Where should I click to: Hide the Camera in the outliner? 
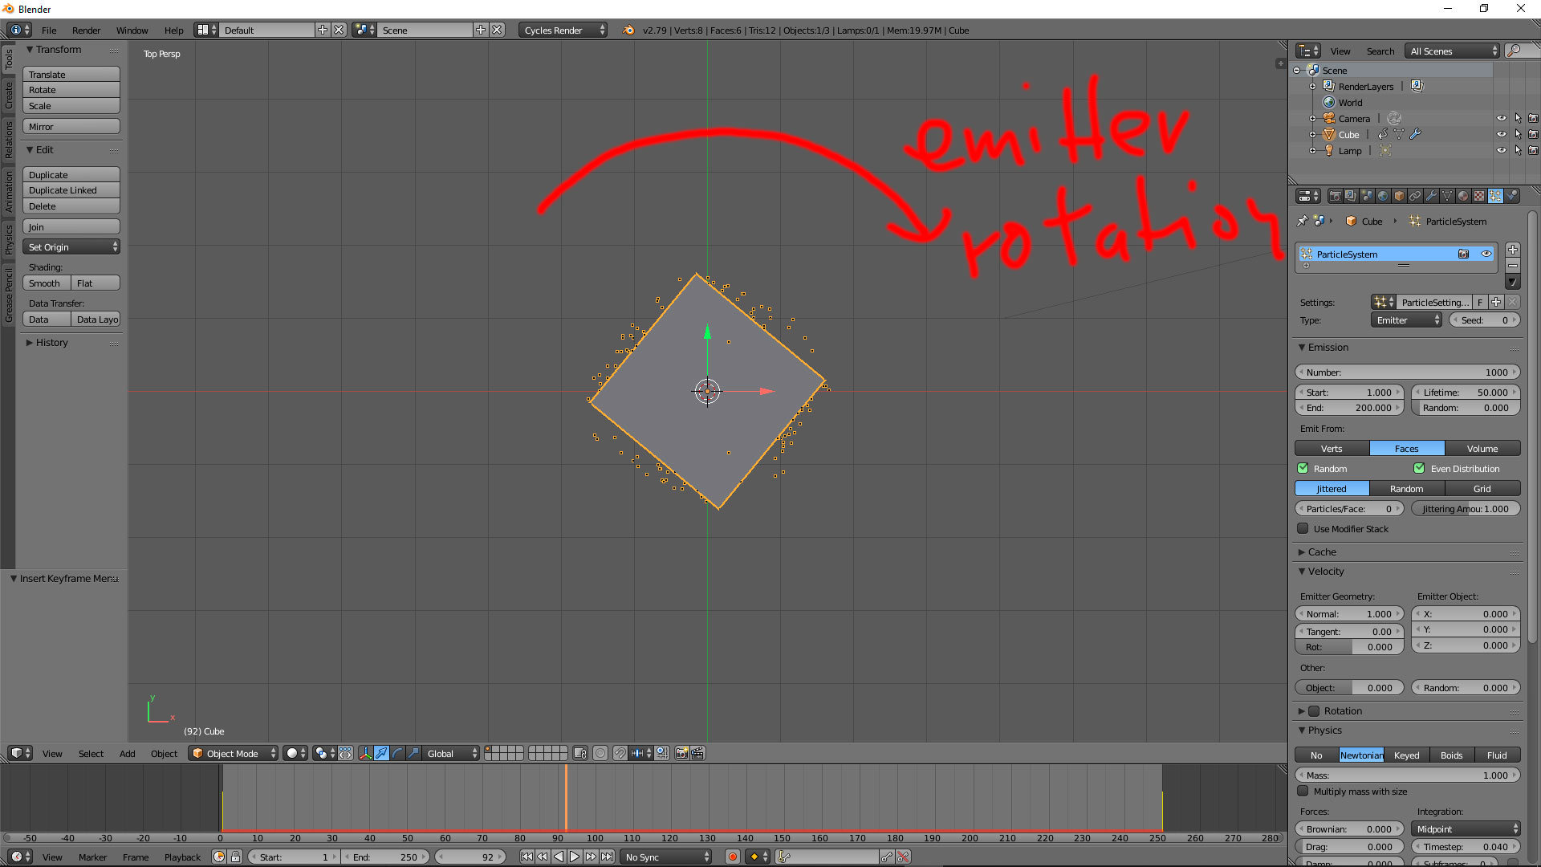[x=1502, y=118]
